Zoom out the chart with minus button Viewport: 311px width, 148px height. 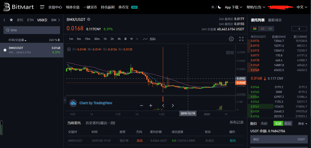(x=141, y=105)
